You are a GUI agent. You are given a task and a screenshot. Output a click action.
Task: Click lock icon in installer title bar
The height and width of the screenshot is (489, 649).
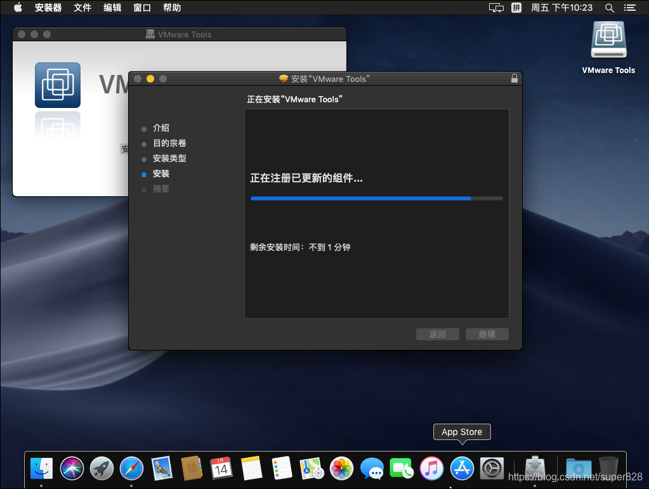point(515,78)
